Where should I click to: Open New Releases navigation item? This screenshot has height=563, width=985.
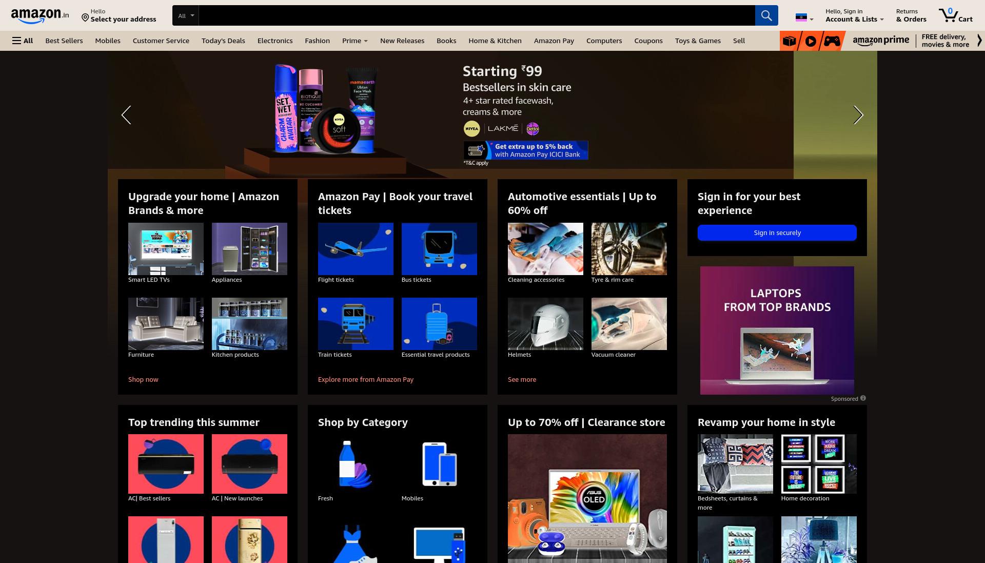402,41
